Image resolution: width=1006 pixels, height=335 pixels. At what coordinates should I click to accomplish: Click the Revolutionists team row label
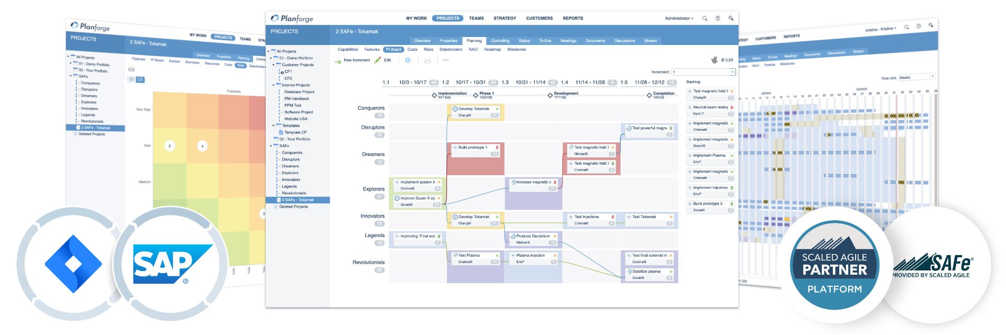pyautogui.click(x=369, y=262)
